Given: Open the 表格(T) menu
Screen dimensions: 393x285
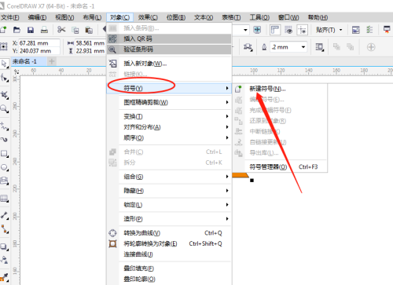Looking at the screenshot, I should pyautogui.click(x=231, y=17).
